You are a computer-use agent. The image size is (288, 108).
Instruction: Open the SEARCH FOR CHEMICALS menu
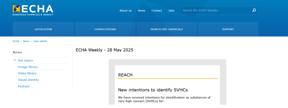click(x=167, y=29)
